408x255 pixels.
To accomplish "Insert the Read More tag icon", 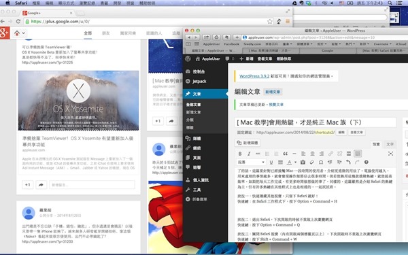I will 349,154.
